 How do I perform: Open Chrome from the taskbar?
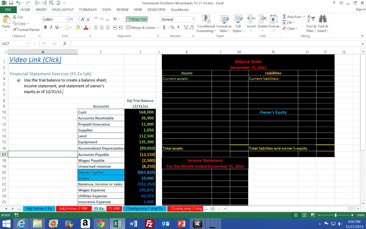(x=100, y=224)
